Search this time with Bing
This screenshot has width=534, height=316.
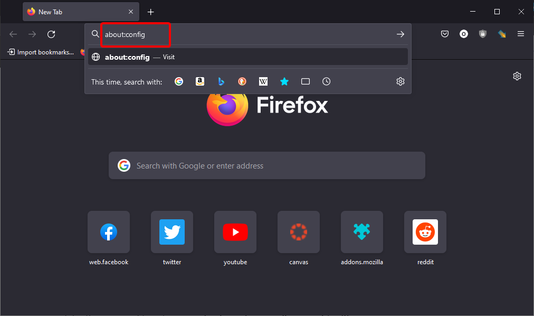221,81
